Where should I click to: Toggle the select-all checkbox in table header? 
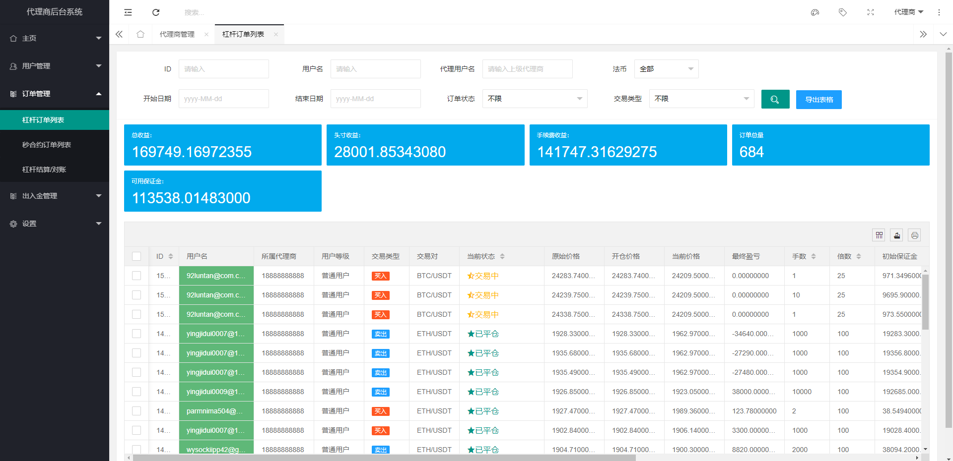pos(136,256)
